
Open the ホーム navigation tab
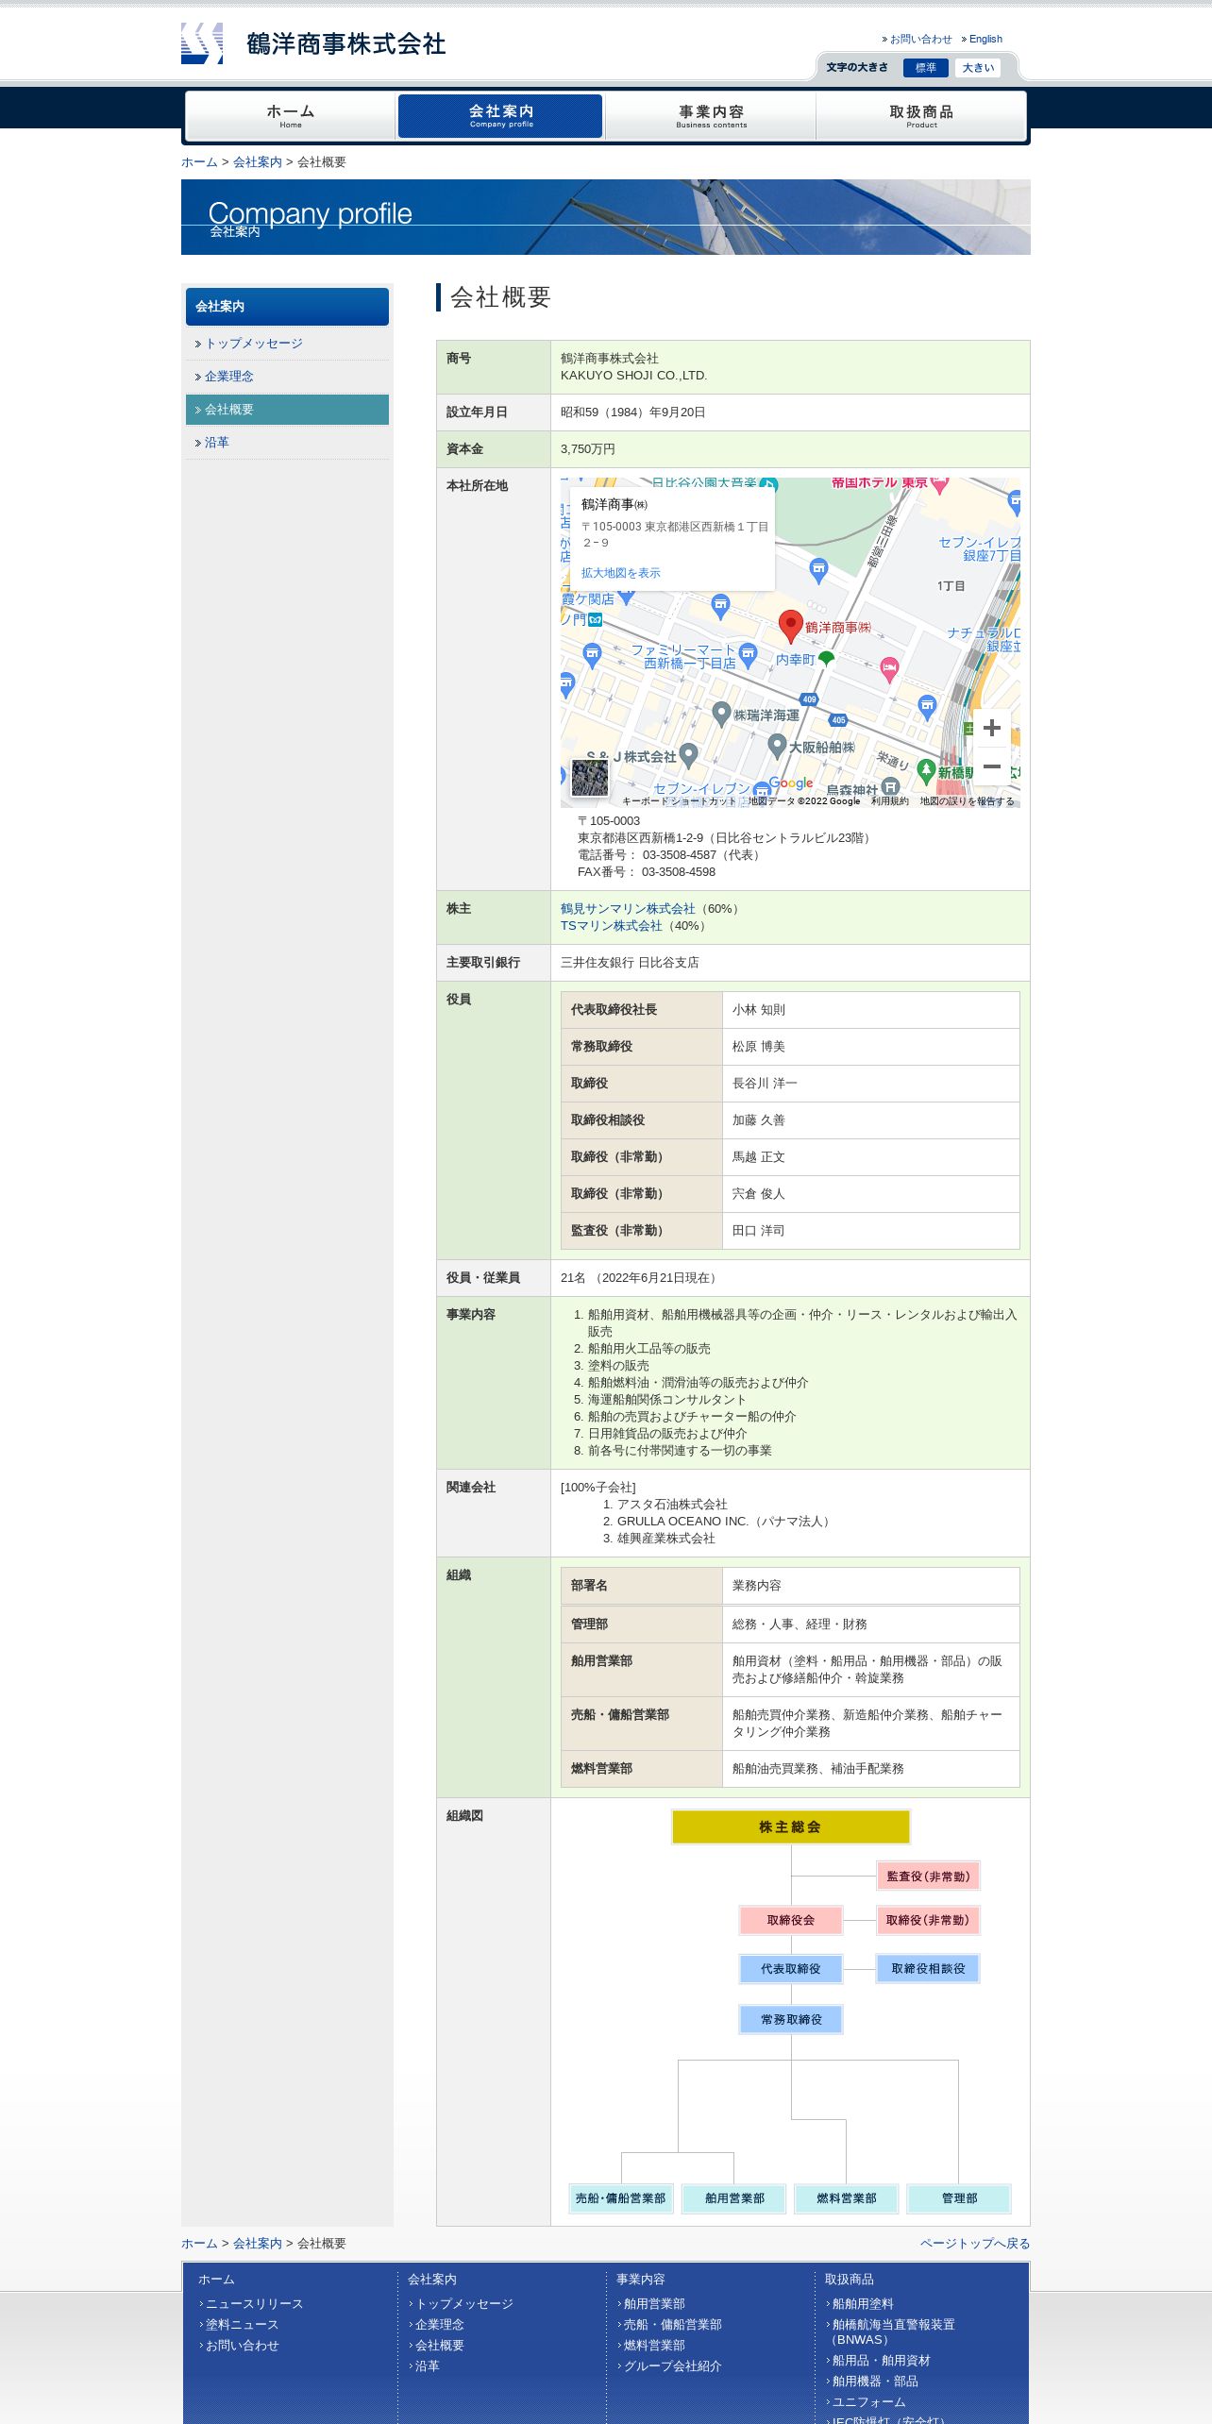tap(291, 116)
